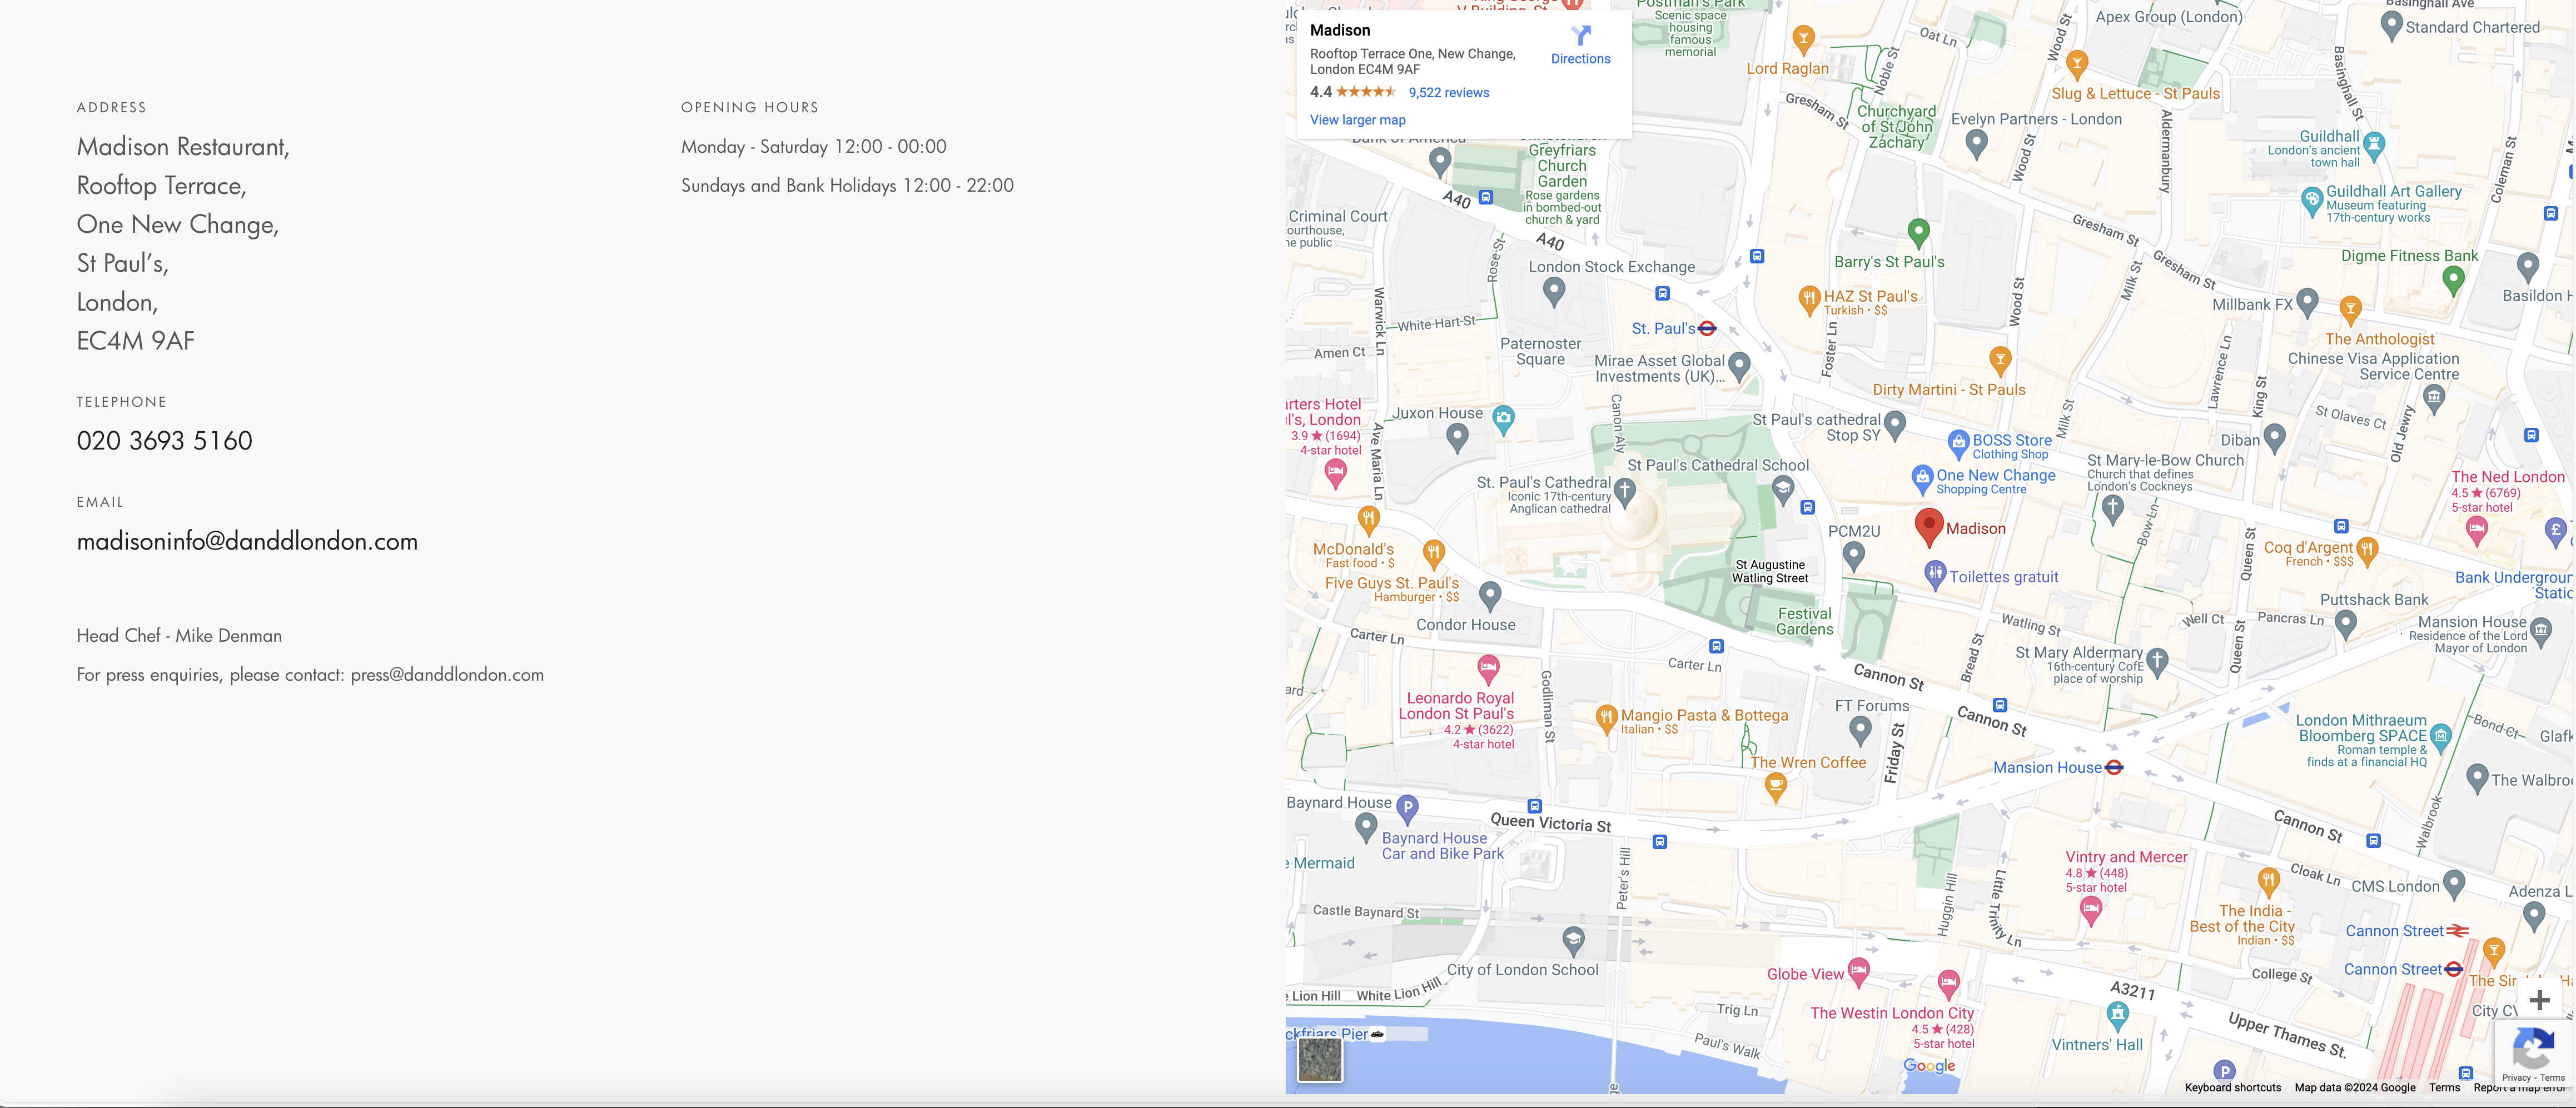Click the St. Paul's Underground station icon
2576x1108 pixels.
(1707, 329)
